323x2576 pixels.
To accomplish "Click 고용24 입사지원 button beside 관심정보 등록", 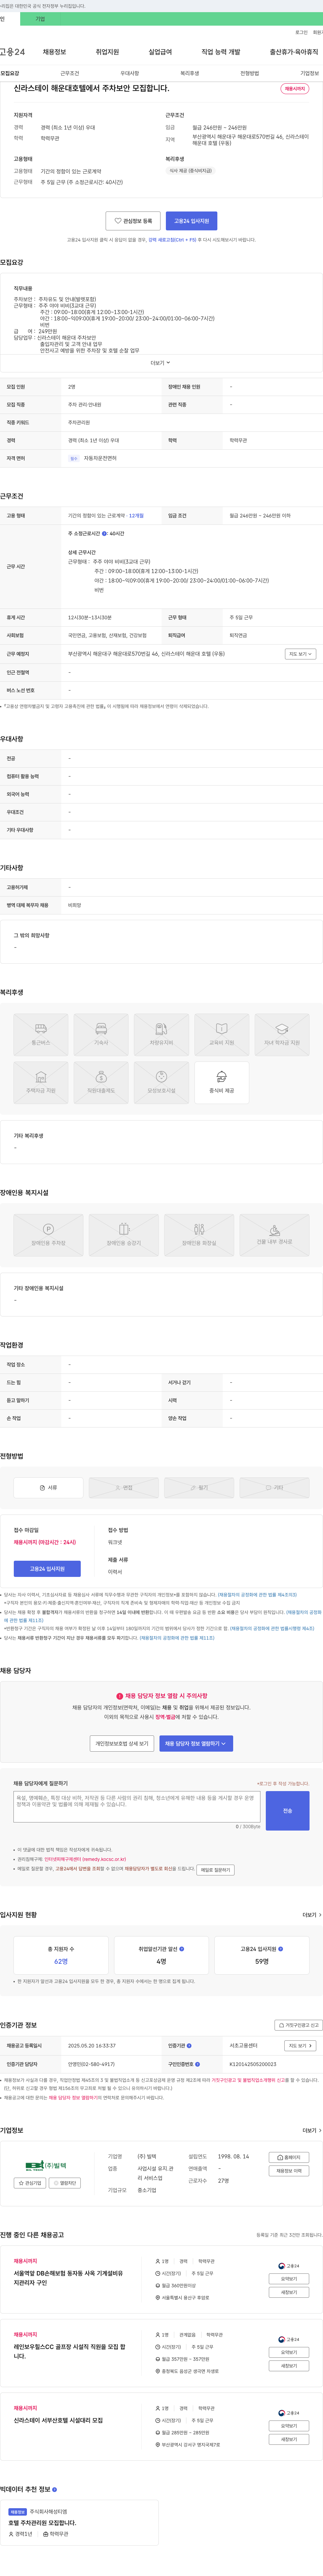I will (191, 221).
